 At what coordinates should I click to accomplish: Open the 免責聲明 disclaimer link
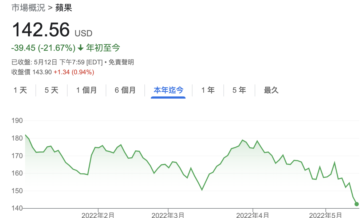pyautogui.click(x=121, y=63)
